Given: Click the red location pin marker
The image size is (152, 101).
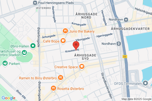Looking at the screenshot, I should pyautogui.click(x=76, y=45).
